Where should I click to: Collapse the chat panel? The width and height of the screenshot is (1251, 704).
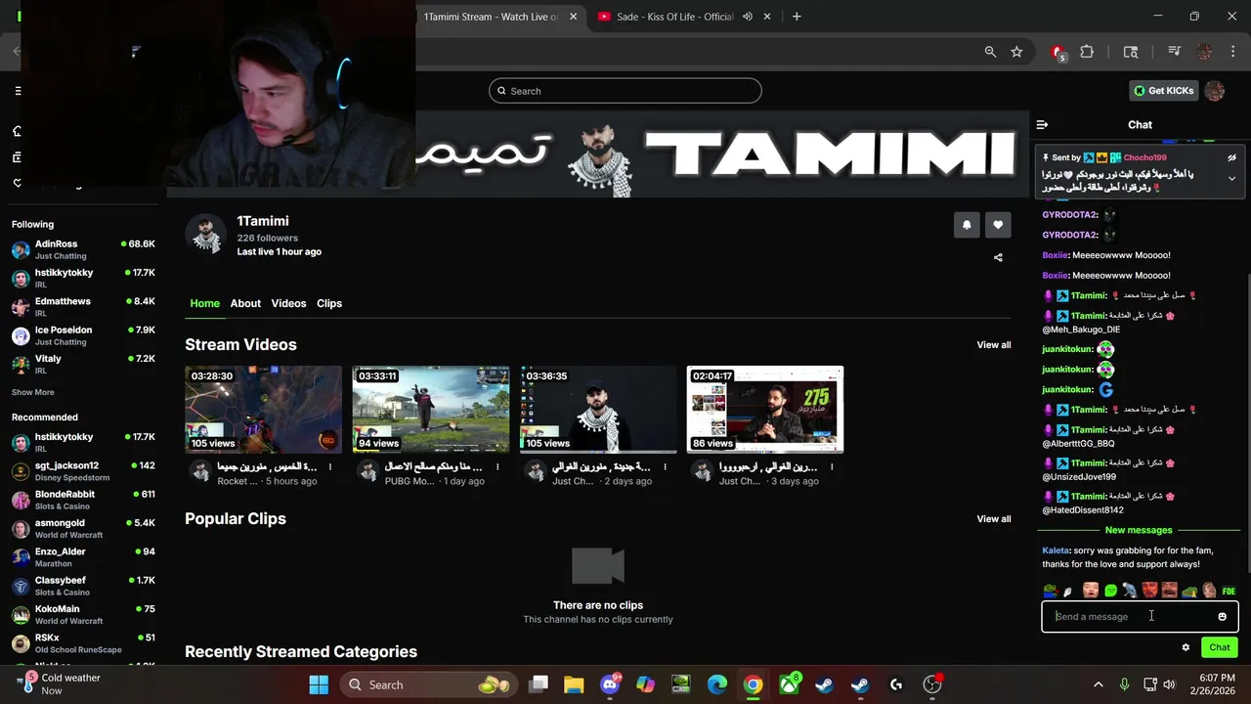click(1042, 125)
